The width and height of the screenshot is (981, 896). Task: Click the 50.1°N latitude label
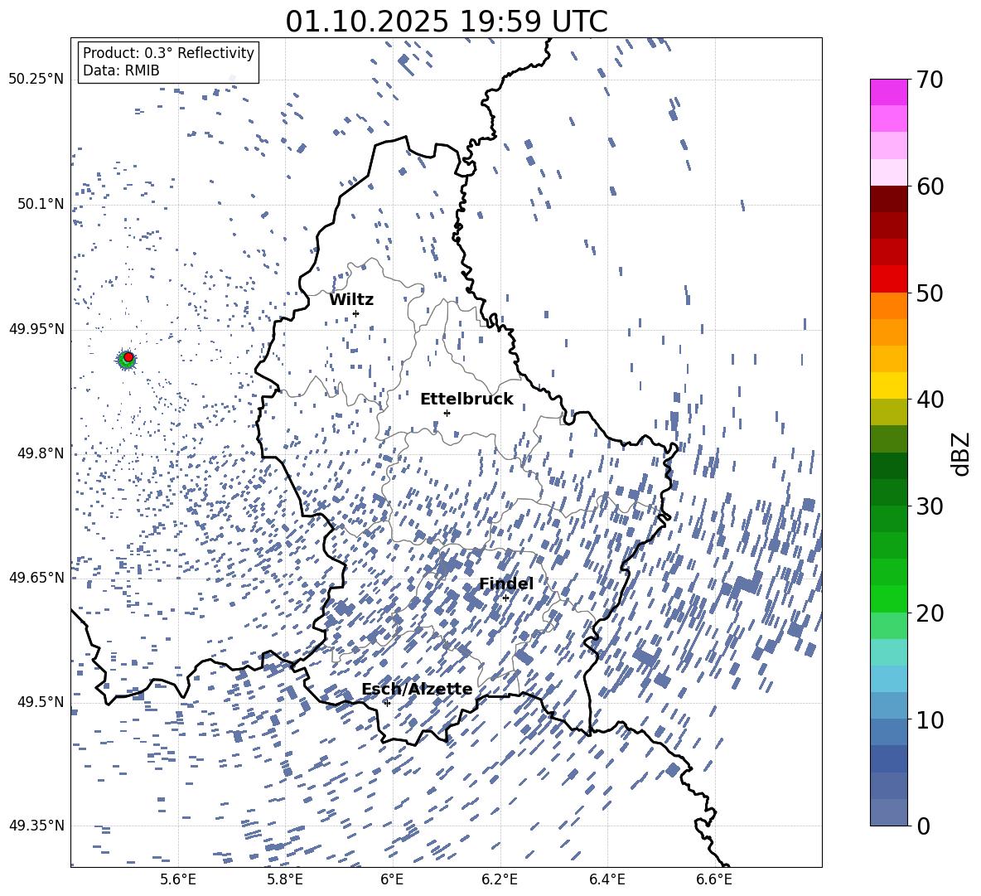[40, 204]
